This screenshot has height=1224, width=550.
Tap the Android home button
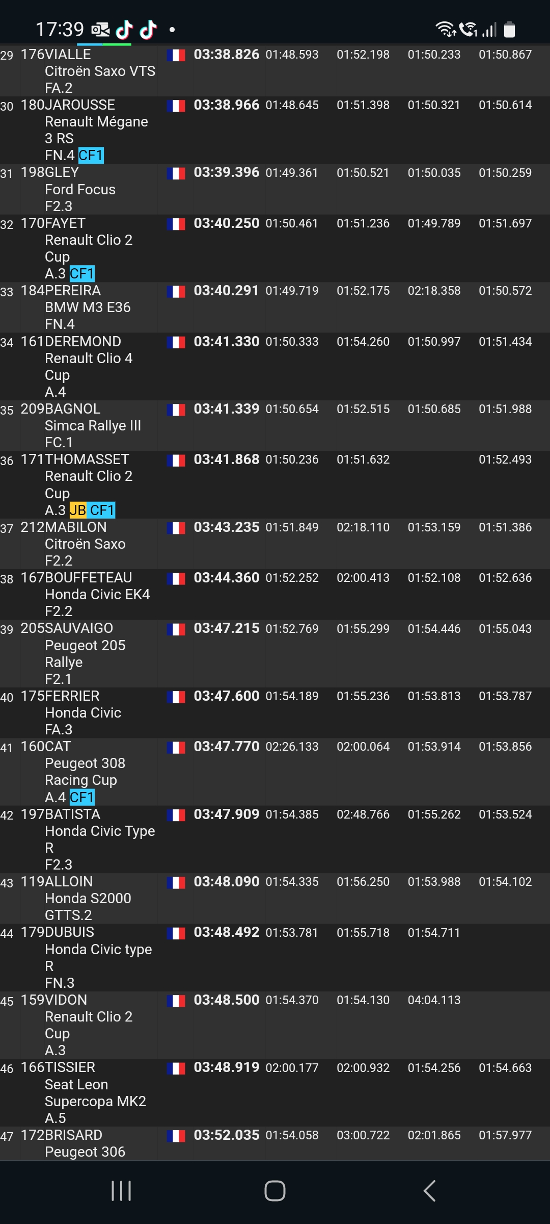pos(275,1191)
